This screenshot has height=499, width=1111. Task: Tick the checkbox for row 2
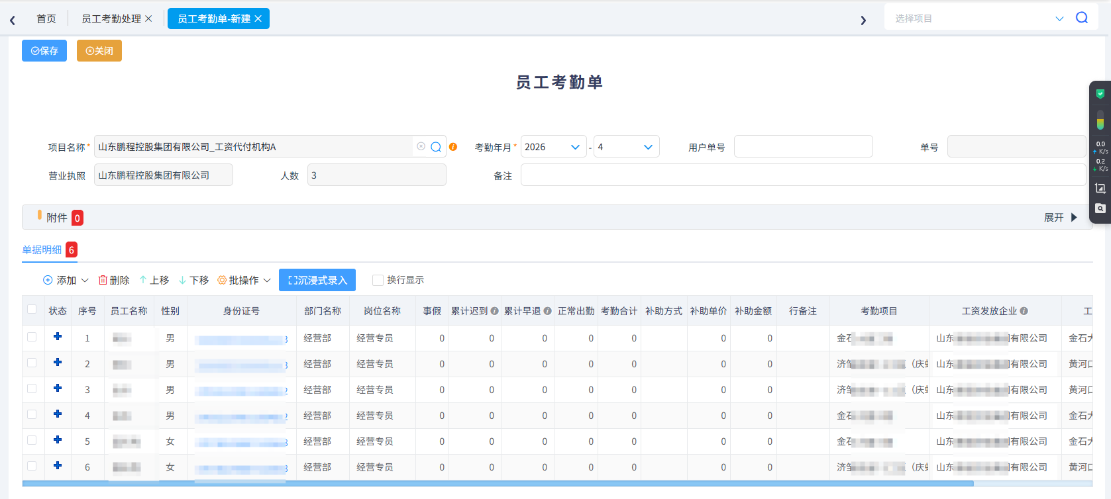click(32, 363)
